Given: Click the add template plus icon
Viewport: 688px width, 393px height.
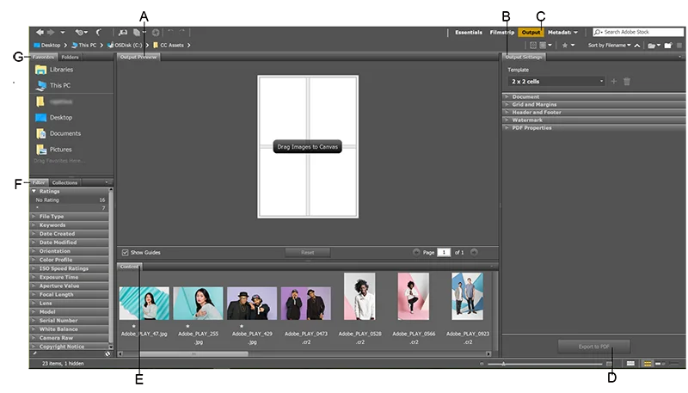Looking at the screenshot, I should click(613, 81).
